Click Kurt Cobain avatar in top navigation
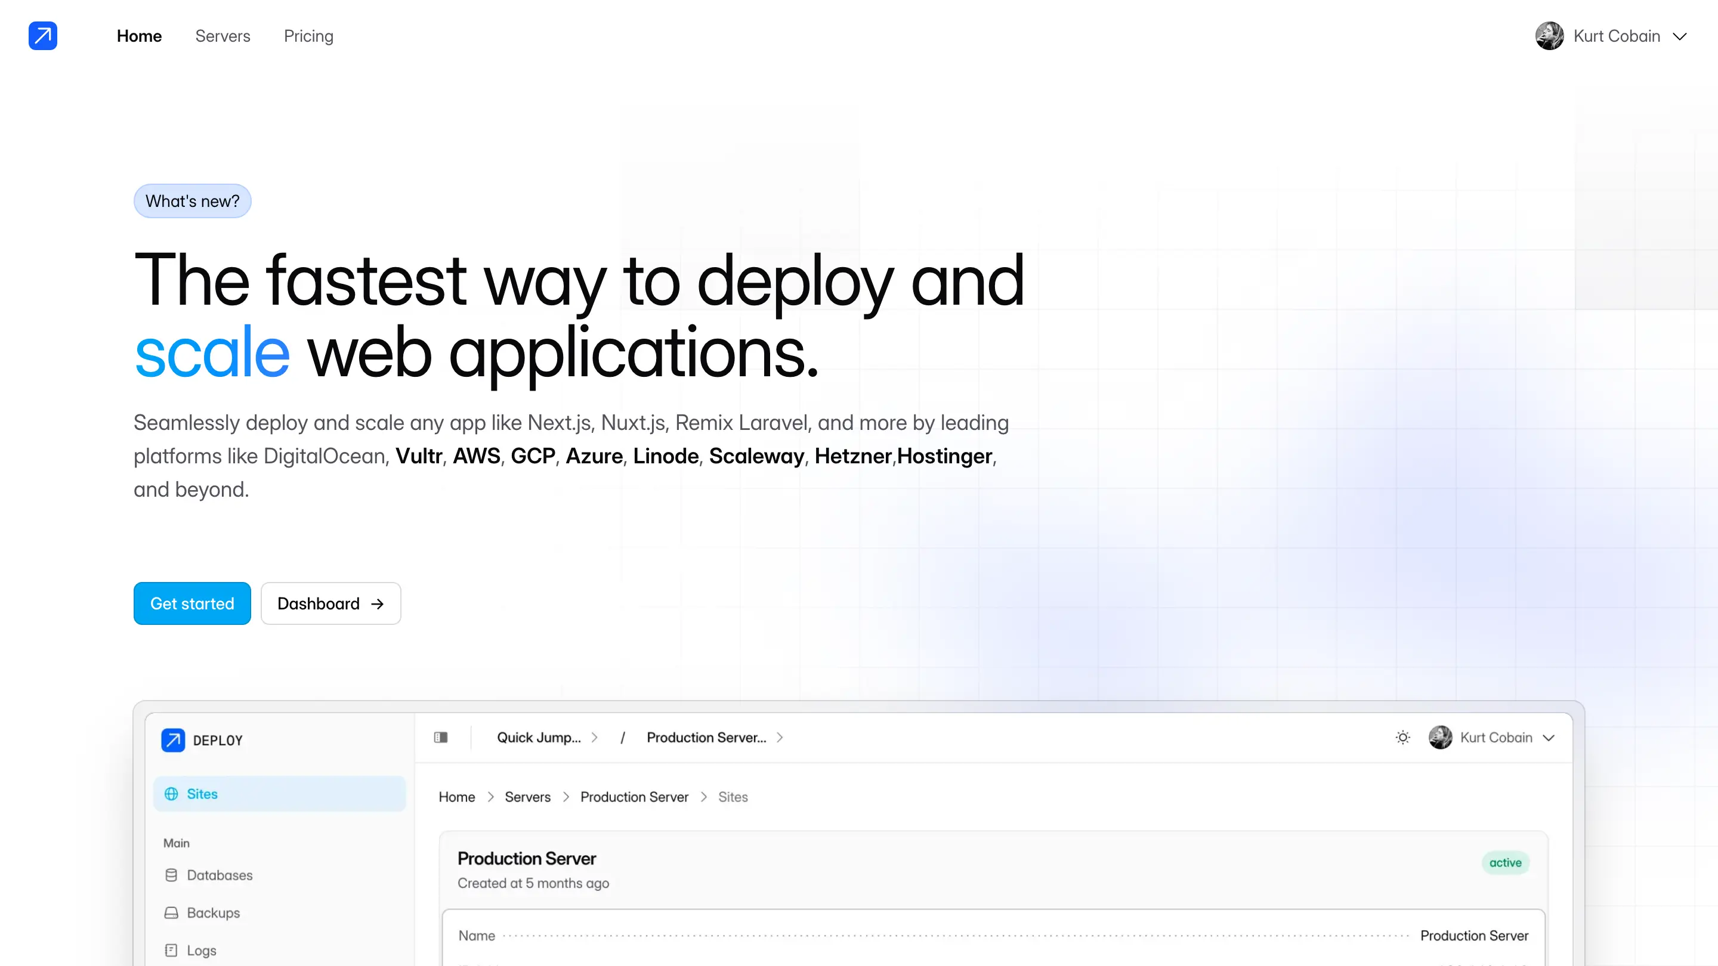The height and width of the screenshot is (966, 1718). (x=1549, y=36)
